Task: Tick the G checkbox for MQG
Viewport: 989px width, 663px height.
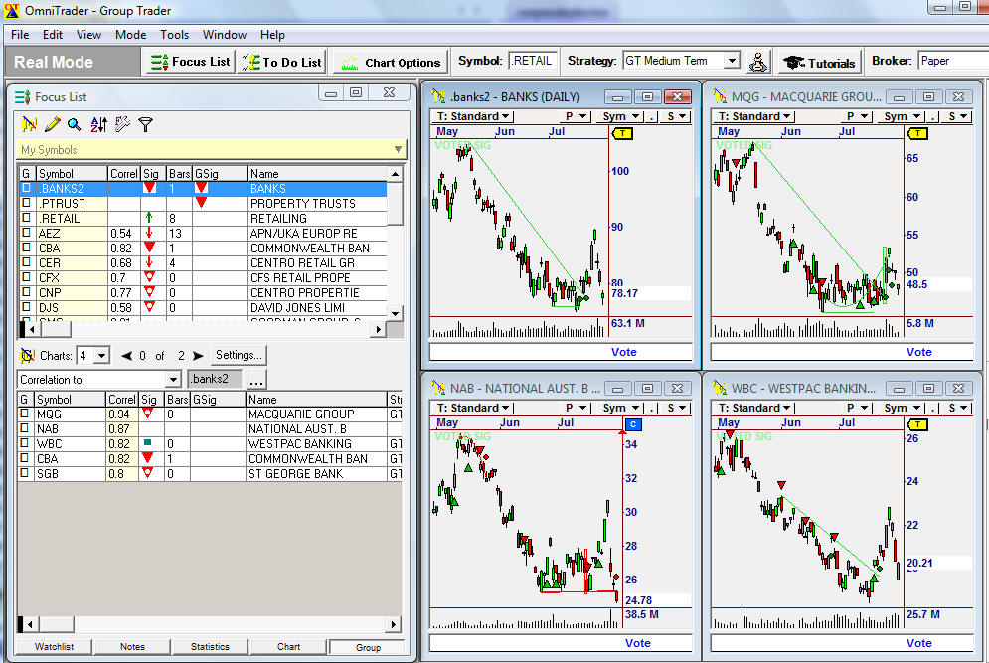Action: (24, 414)
